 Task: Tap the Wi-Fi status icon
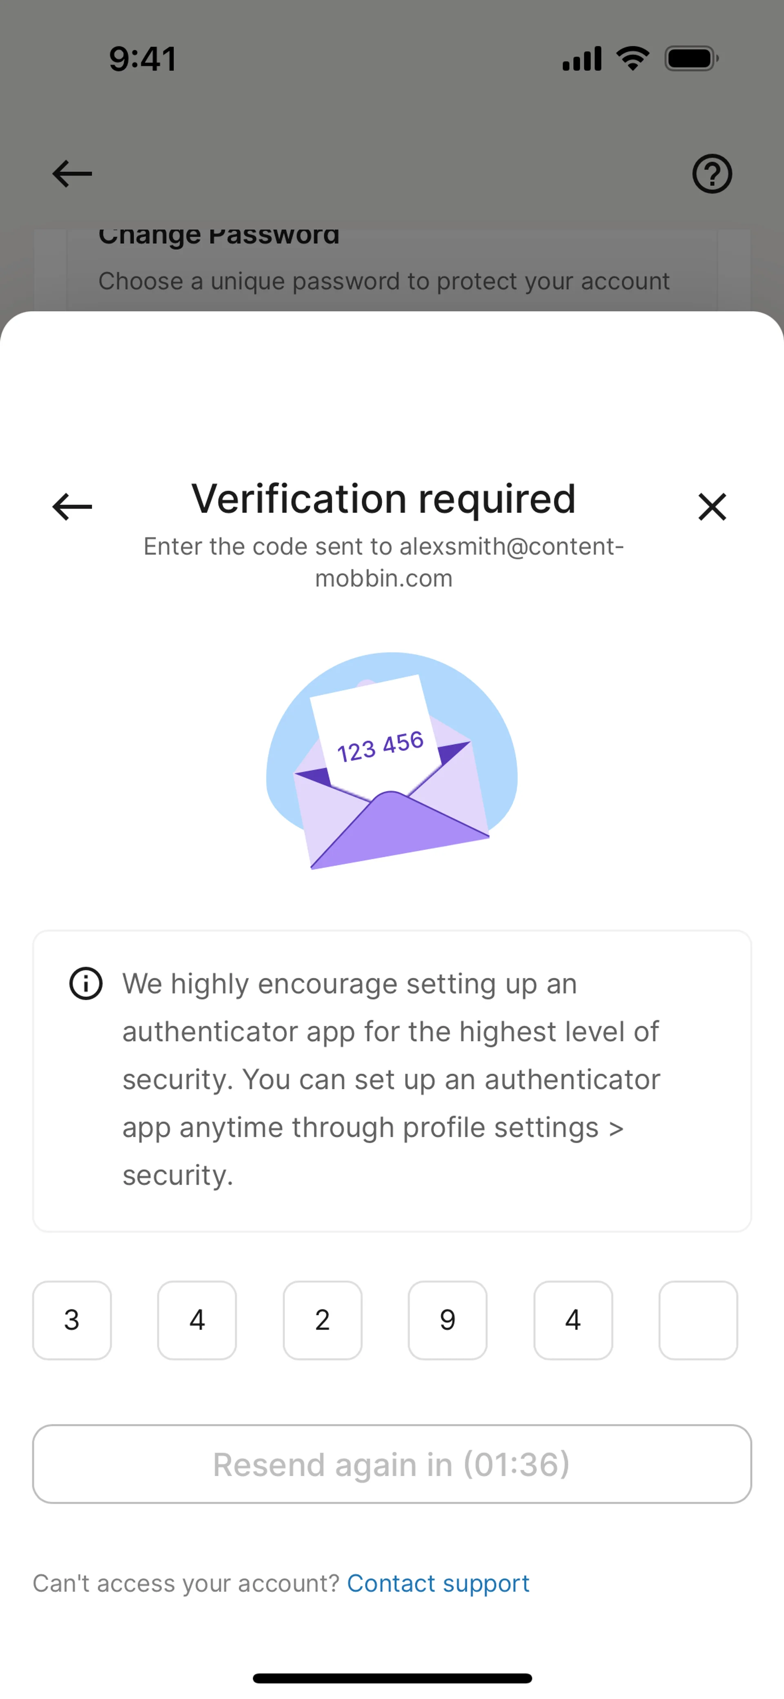pos(632,59)
